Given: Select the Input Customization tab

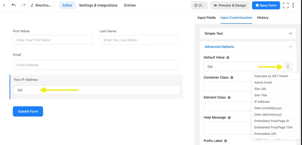Looking at the screenshot, I should click(236, 18).
